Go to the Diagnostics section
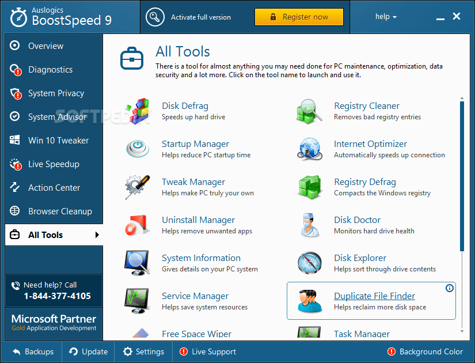This screenshot has width=475, height=363. pos(54,70)
